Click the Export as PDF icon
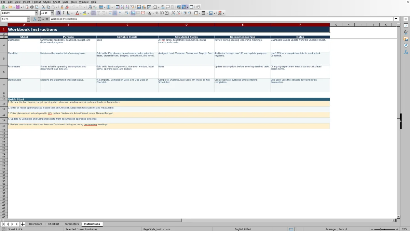The width and height of the screenshot is (410, 231). click(27, 7)
